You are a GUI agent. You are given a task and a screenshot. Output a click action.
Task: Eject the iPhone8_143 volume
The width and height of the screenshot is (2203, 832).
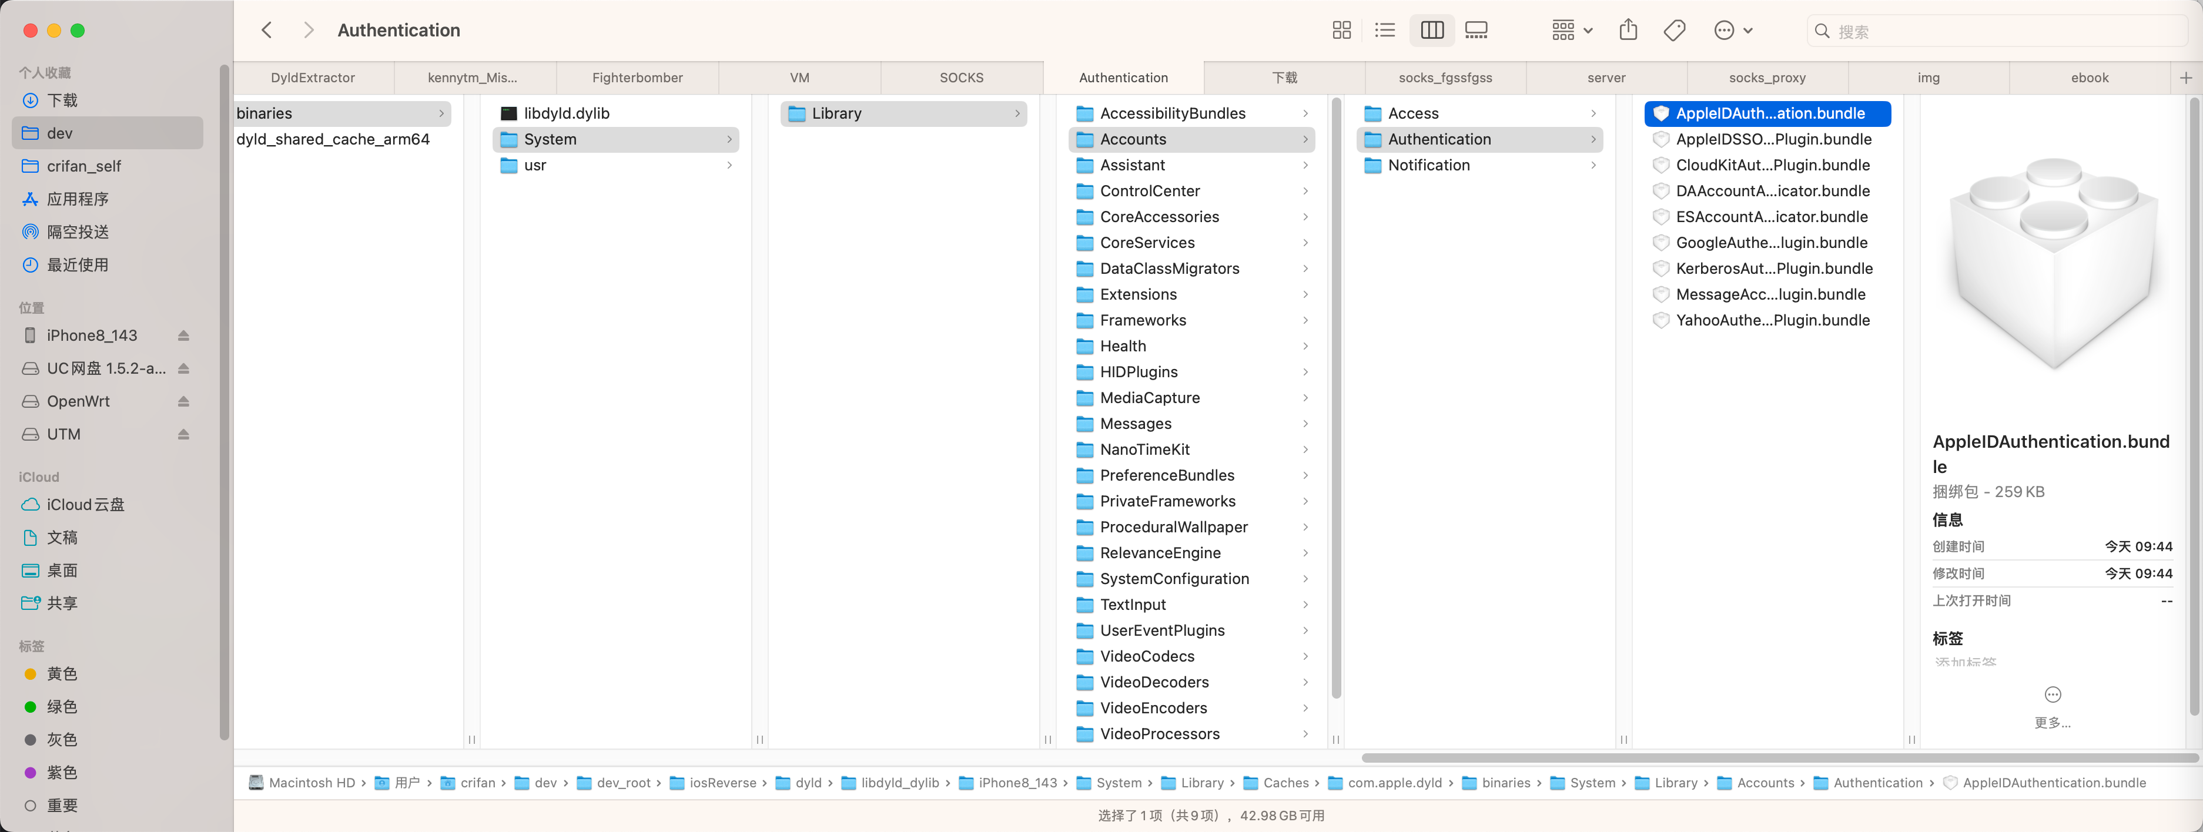183,336
